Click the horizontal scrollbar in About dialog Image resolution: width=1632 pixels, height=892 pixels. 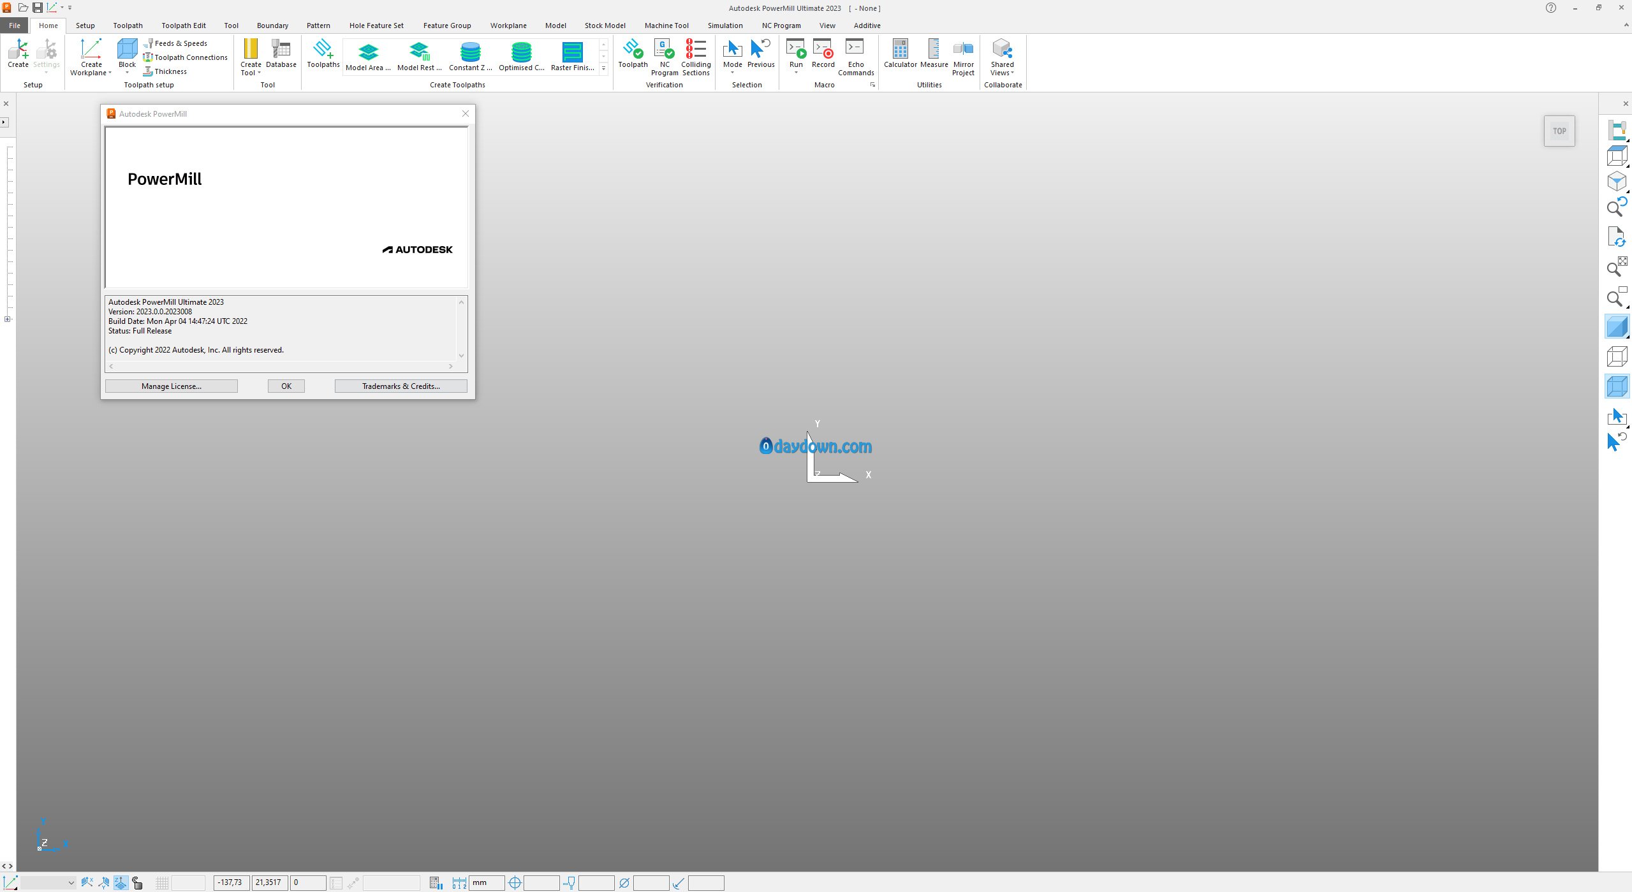click(x=281, y=366)
